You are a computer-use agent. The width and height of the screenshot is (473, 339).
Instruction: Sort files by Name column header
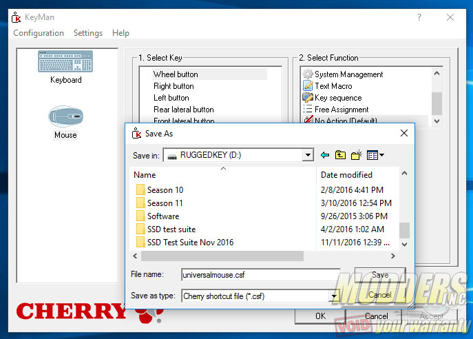(223, 175)
